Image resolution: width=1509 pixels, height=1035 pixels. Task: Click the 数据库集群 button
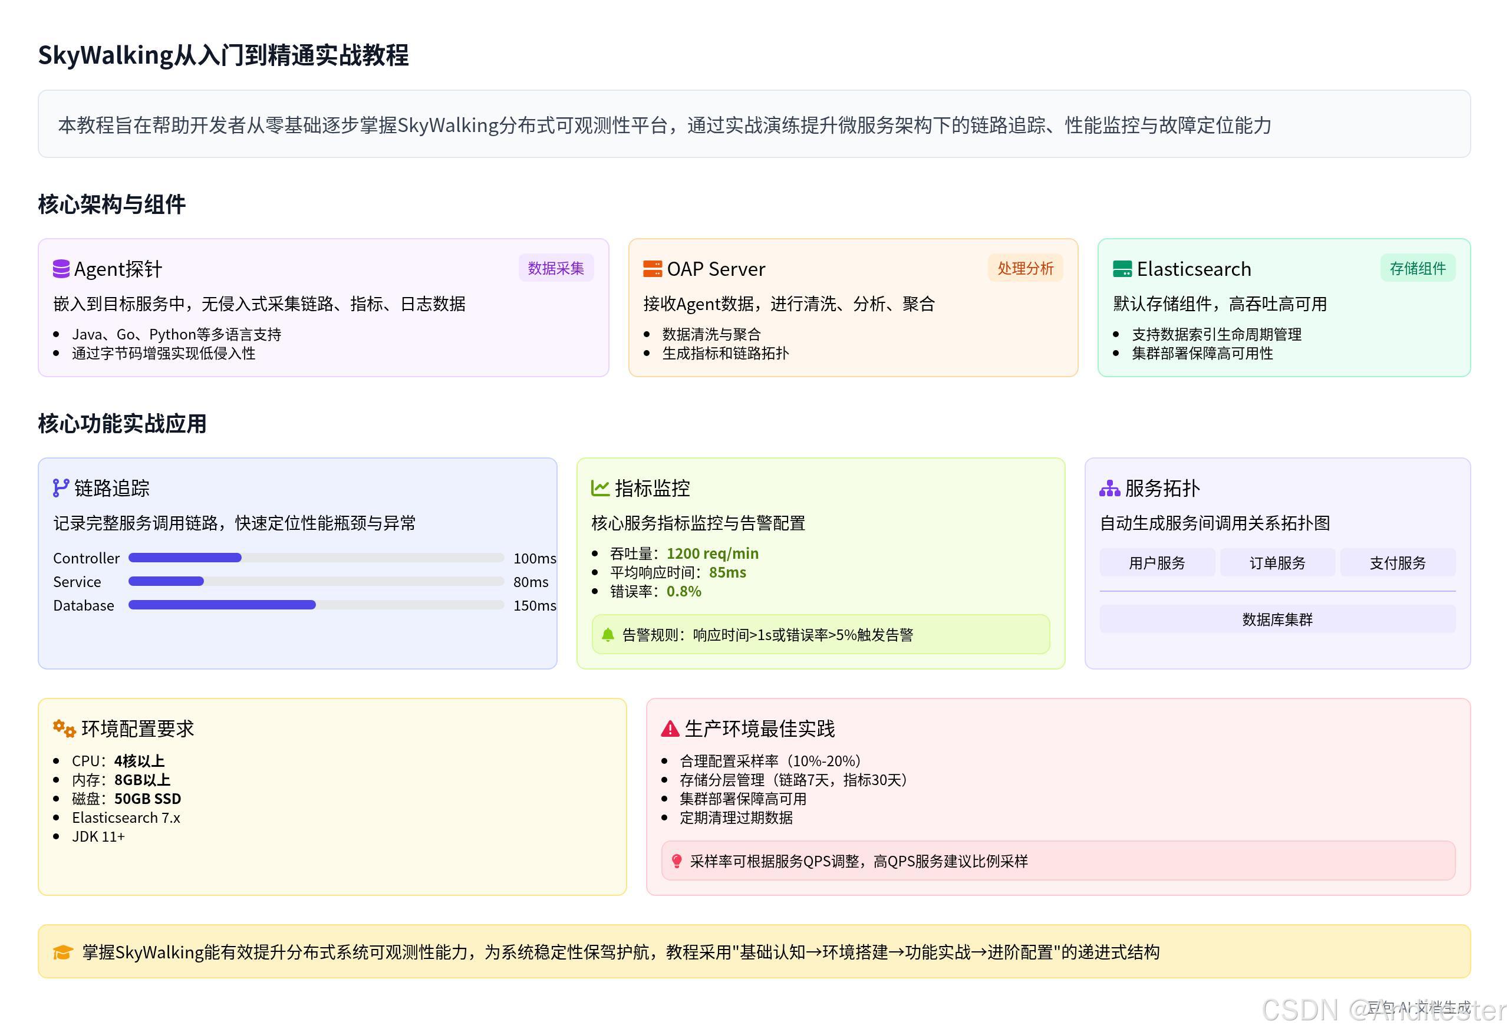(x=1277, y=619)
